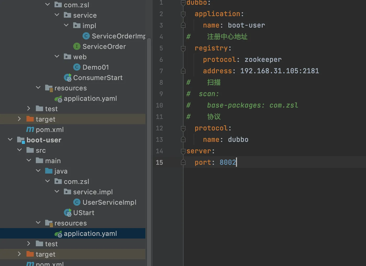Collapse the upper com.zsl package
The width and height of the screenshot is (366, 266).
[x=48, y=4]
